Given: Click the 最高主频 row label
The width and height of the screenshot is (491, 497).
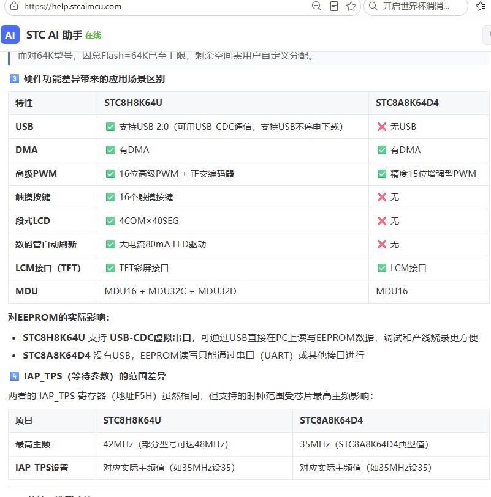Looking at the screenshot, I should [x=32, y=444].
